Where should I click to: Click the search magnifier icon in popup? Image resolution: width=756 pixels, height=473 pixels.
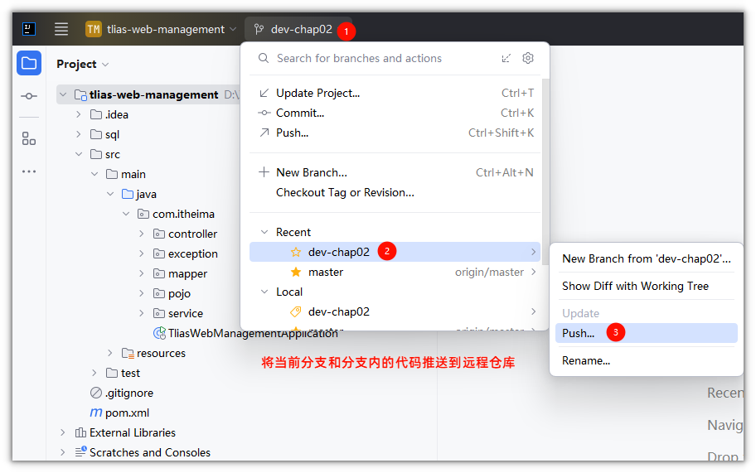coord(264,58)
